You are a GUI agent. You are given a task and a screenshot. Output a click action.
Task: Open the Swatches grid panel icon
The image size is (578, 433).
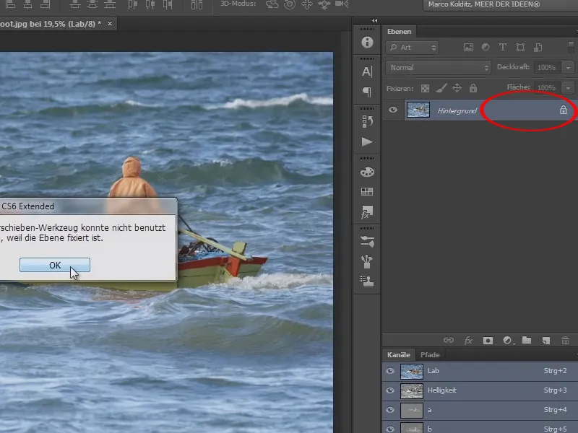tap(367, 191)
